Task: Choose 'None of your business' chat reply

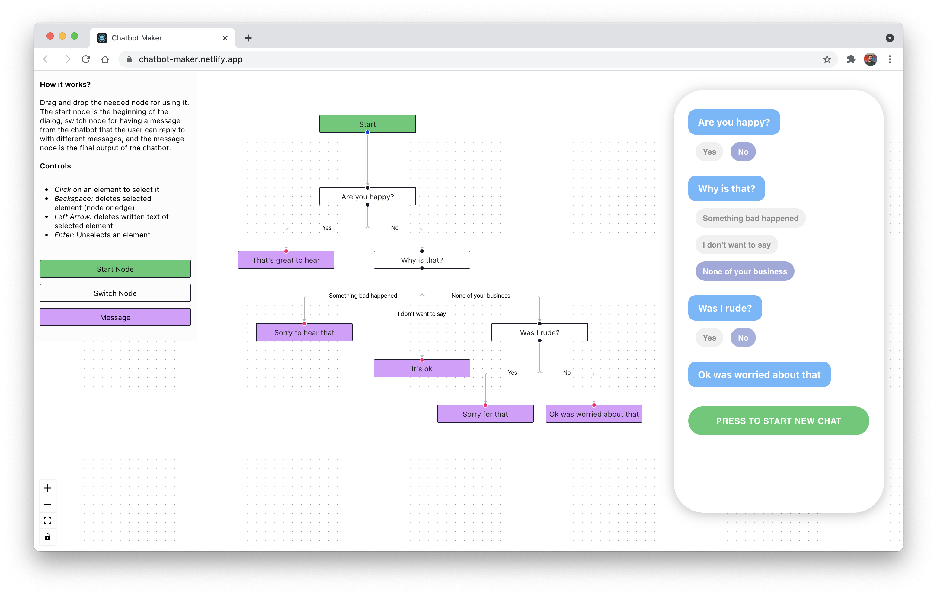Action: [744, 271]
